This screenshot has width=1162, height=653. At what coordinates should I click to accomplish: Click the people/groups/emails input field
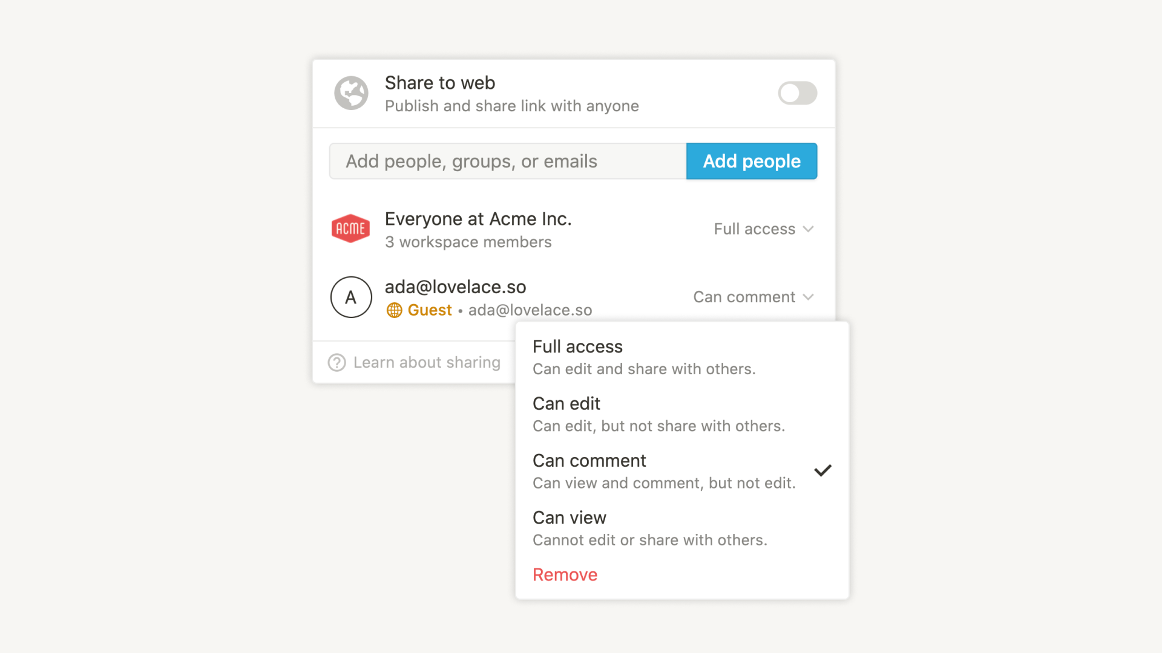509,161
